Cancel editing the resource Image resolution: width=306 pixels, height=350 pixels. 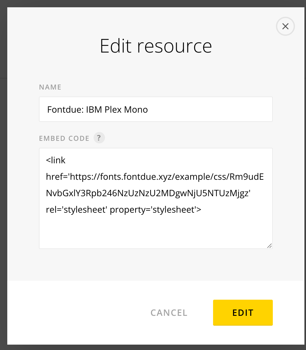pos(169,313)
